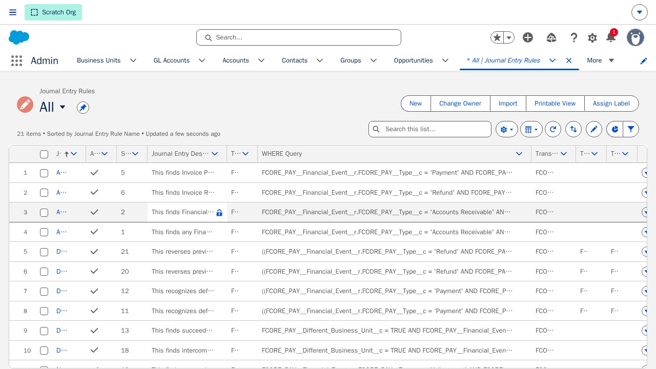656x369 pixels.
Task: Open the top-right circular dropdown arrow
Action: tap(640, 12)
